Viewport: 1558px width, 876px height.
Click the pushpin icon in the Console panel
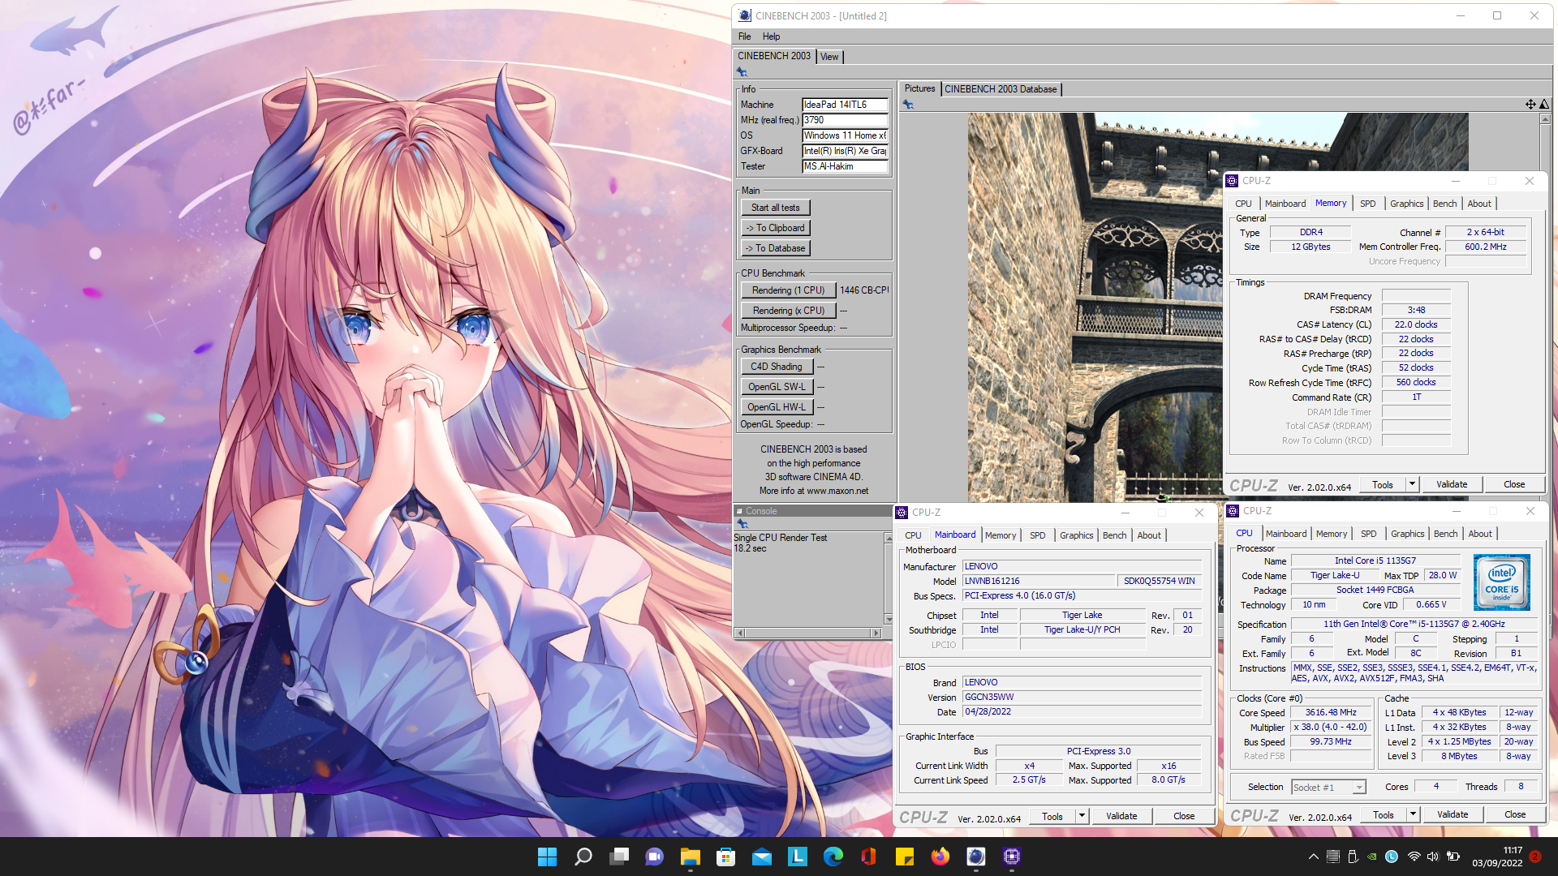coord(742,524)
